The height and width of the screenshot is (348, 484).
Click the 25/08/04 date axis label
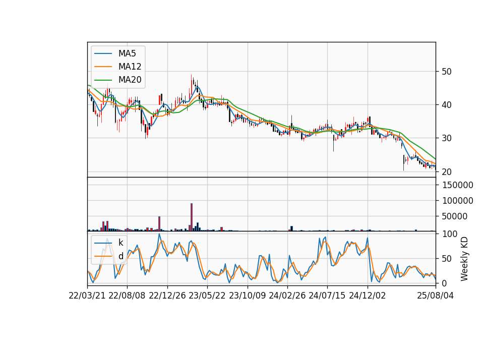tap(436, 296)
